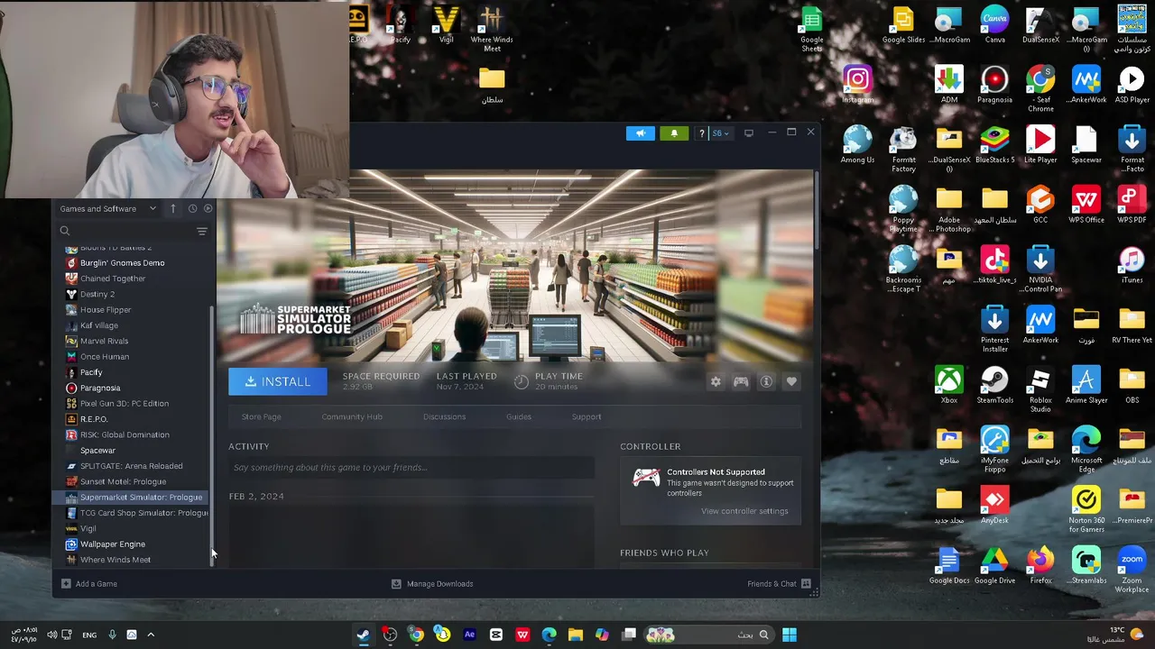Open Canva desktop shortcut

[x=994, y=25]
